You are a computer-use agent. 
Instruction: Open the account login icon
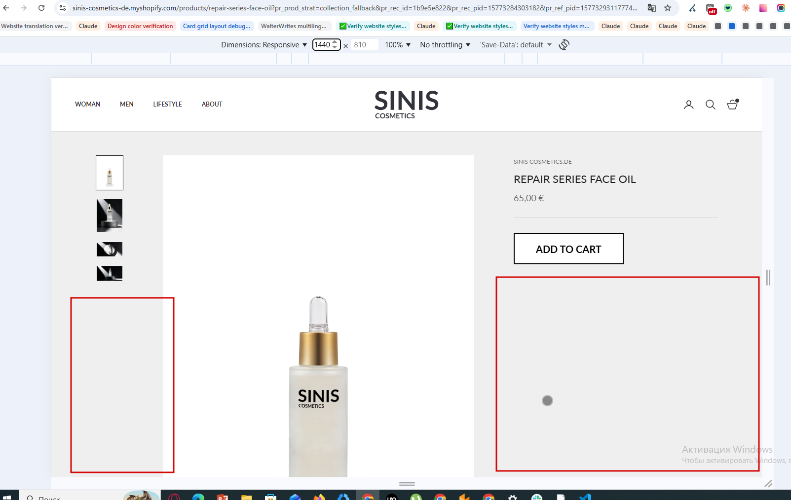689,105
